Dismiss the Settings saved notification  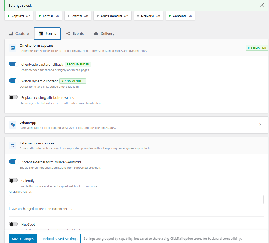(261, 5)
